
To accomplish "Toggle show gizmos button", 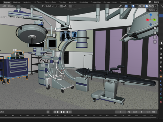I will tap(126, 6).
